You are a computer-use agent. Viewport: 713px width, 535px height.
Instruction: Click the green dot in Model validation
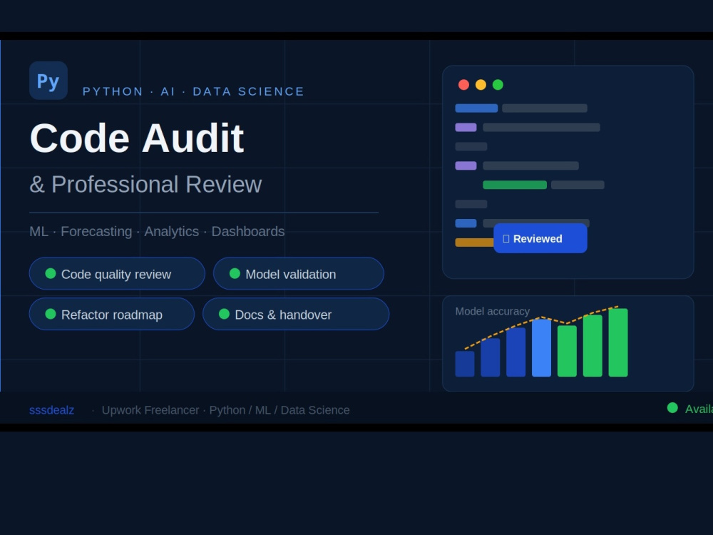point(235,273)
